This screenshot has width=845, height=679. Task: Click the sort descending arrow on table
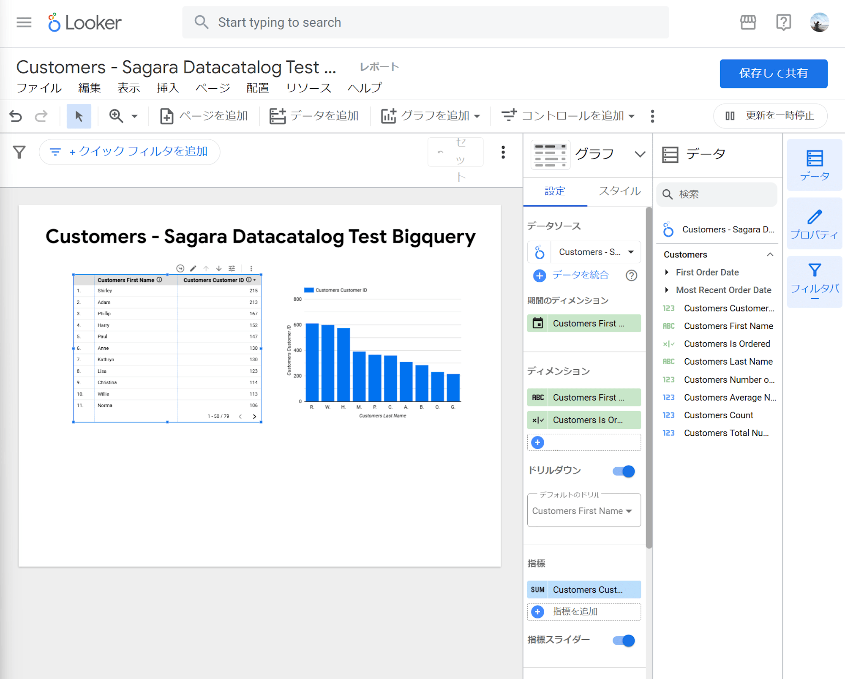(219, 268)
